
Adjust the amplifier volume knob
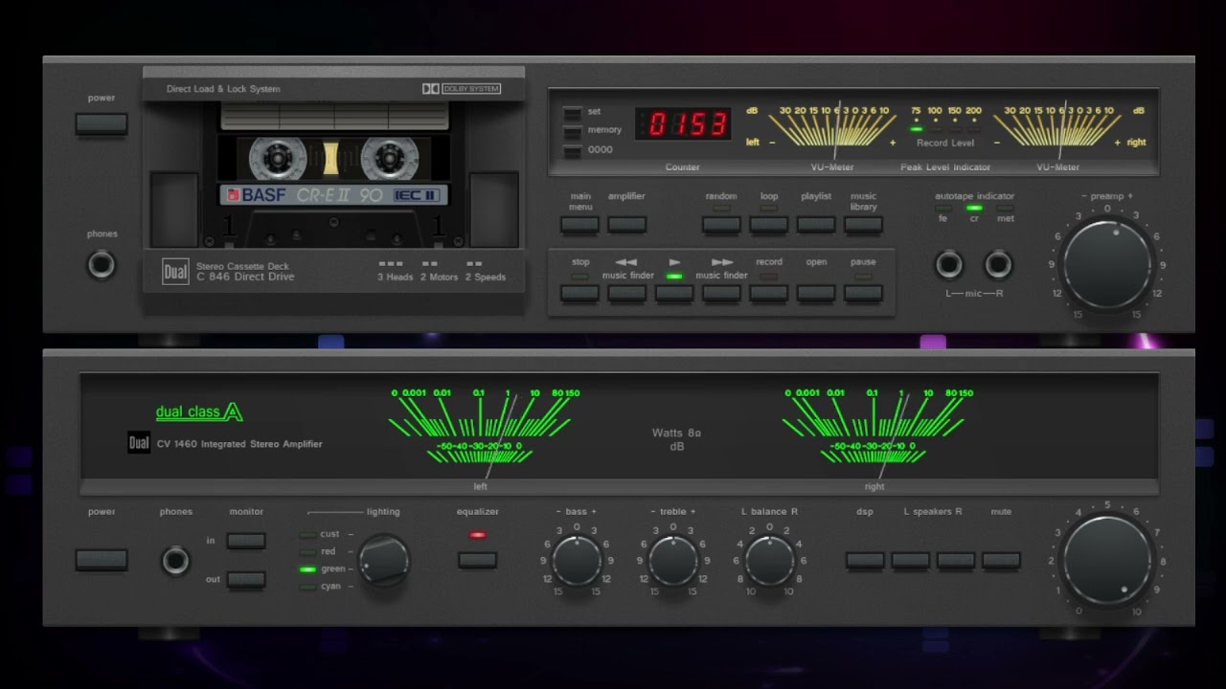tap(1108, 561)
